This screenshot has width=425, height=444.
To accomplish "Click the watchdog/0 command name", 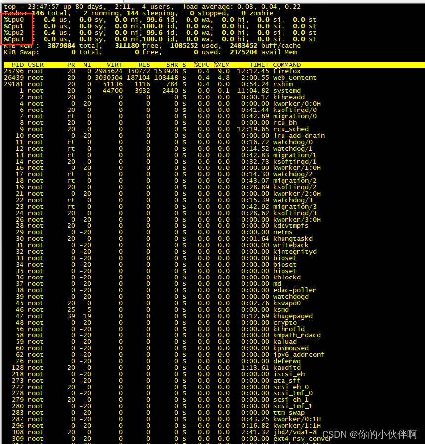I will [293, 142].
